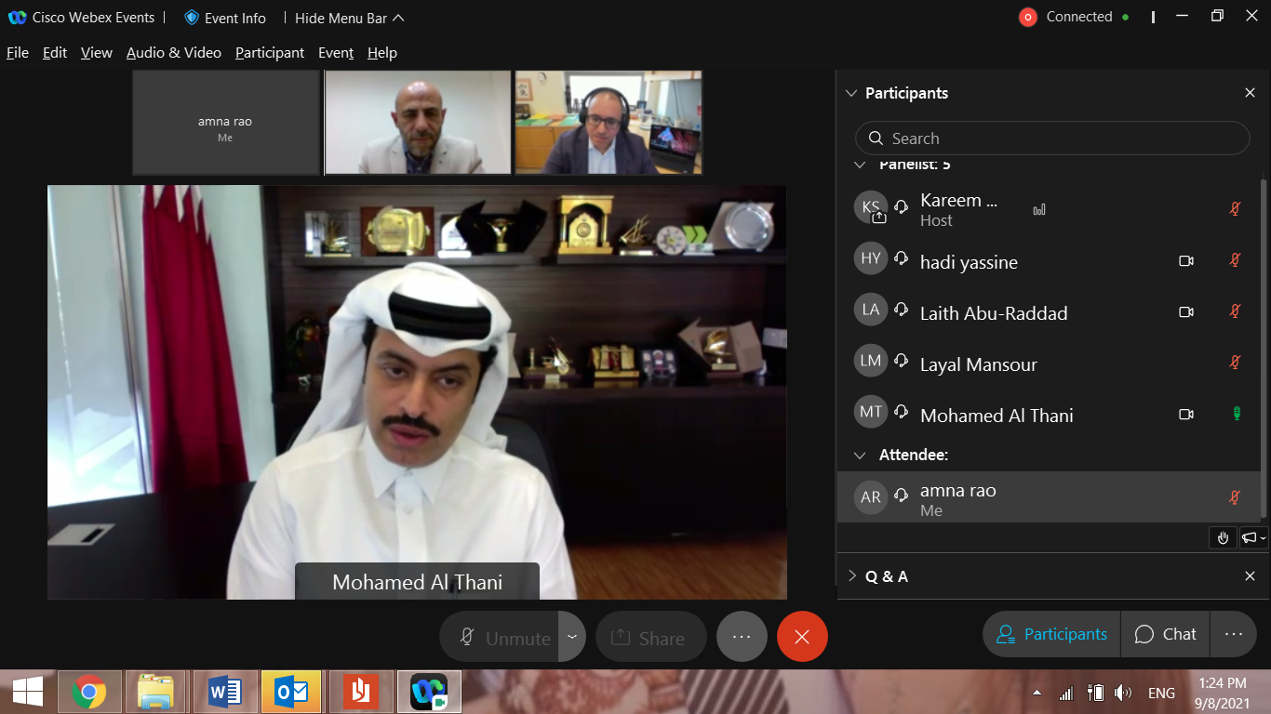
Task: Click the Unmute button
Action: coord(503,638)
